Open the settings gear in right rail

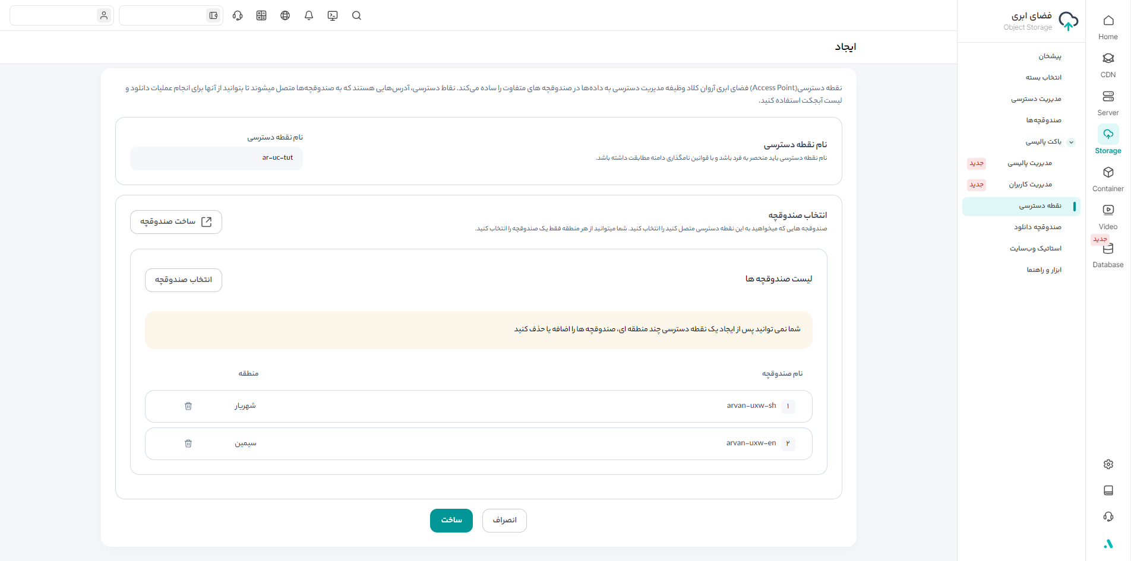pyautogui.click(x=1108, y=464)
